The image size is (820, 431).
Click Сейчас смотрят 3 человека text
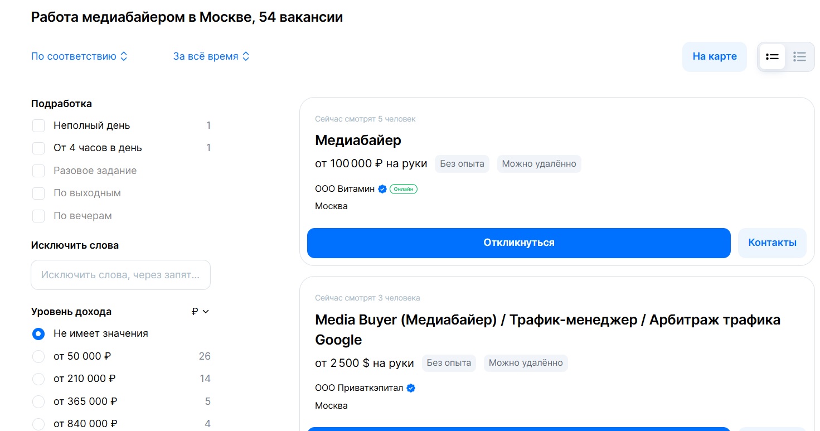click(367, 298)
